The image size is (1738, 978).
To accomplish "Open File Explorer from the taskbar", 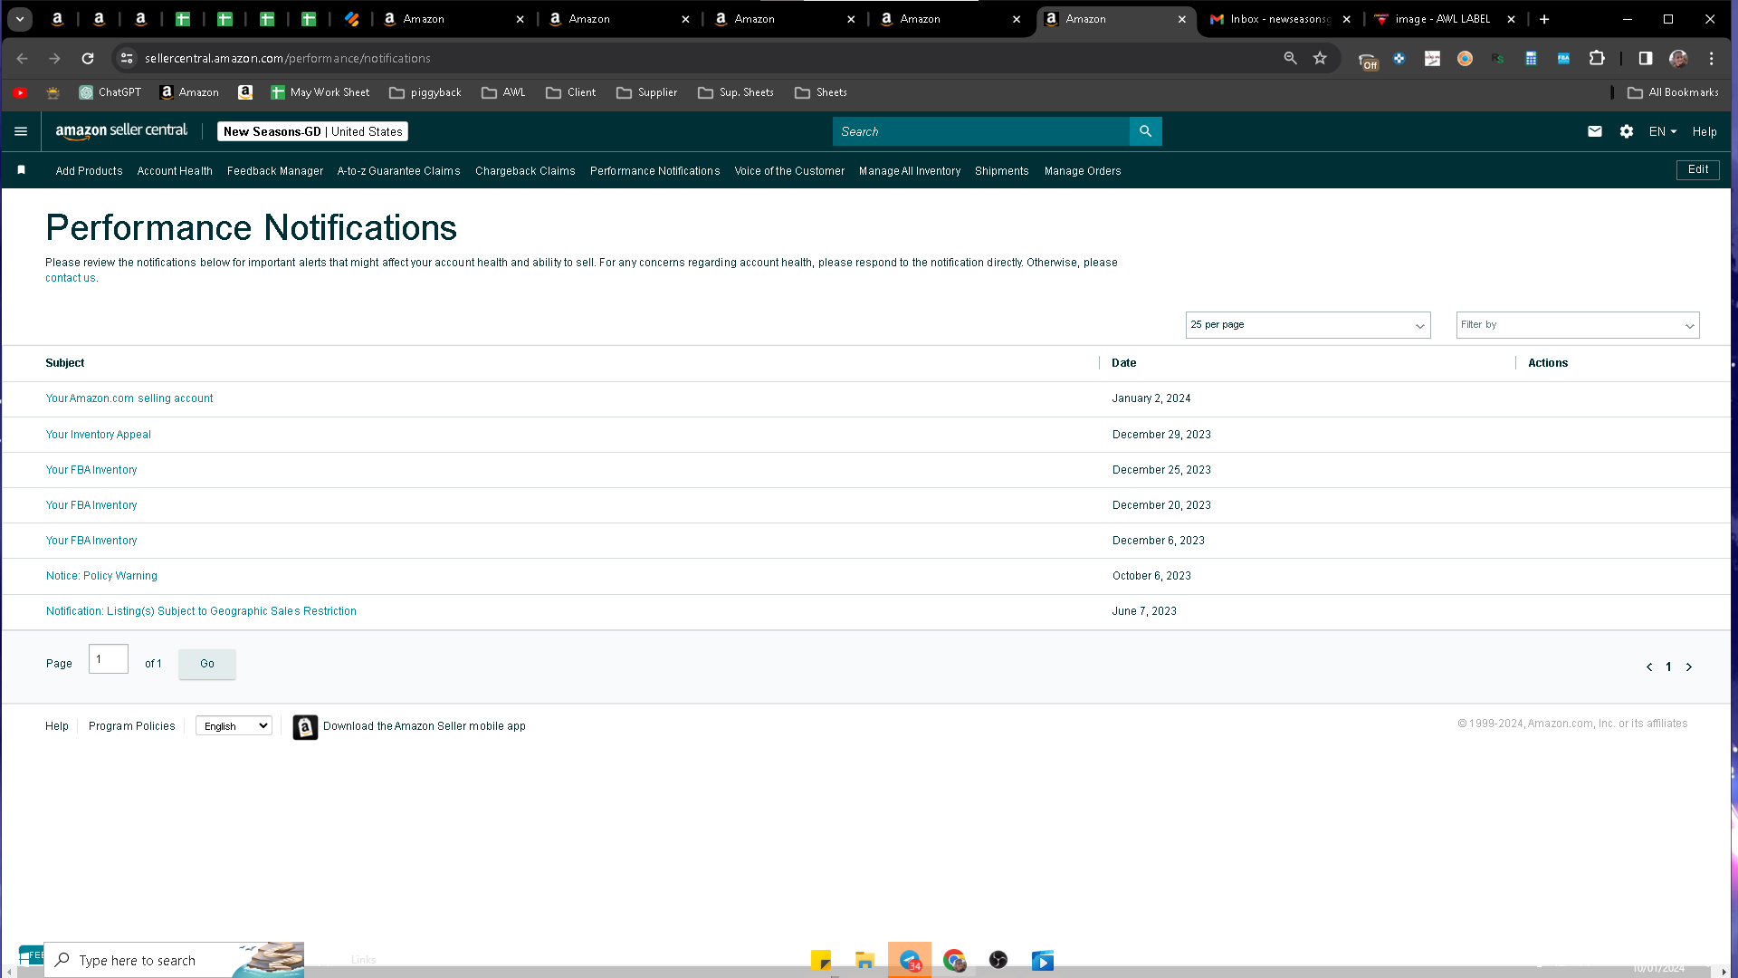I will coord(864,960).
